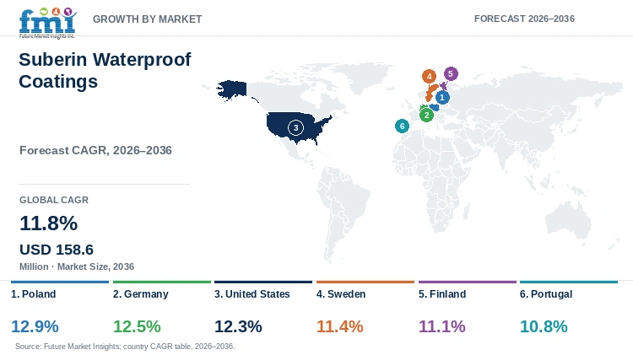This screenshot has height=355, width=633.
Task: Select 'Million · Market Size, 2036' caption
Action: (77, 266)
